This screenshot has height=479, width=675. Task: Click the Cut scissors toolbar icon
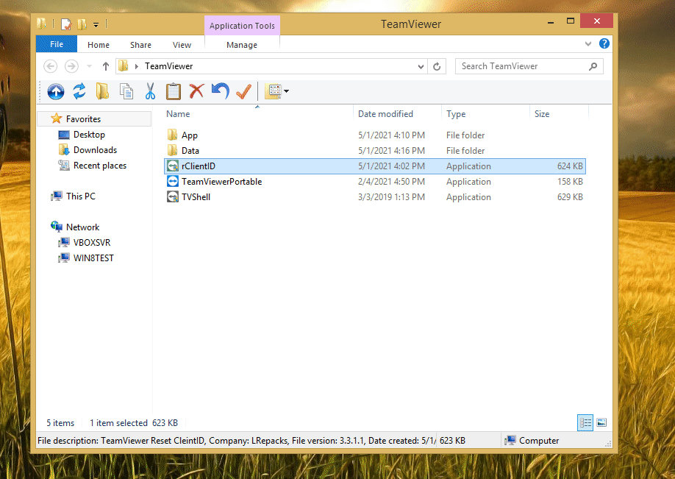(150, 91)
